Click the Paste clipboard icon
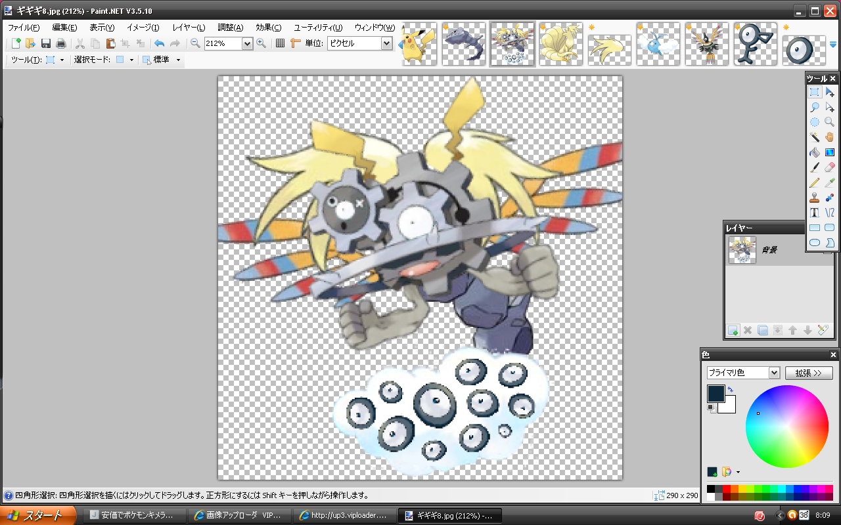Viewport: 841px width, 525px height. 110,43
